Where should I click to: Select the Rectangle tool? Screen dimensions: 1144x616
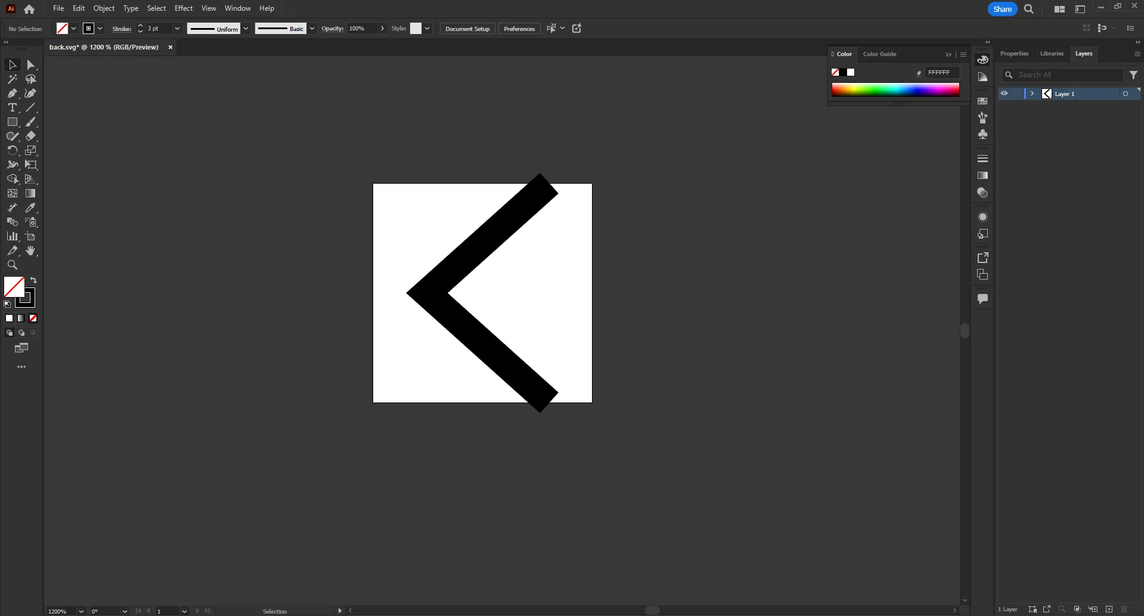[x=12, y=122]
